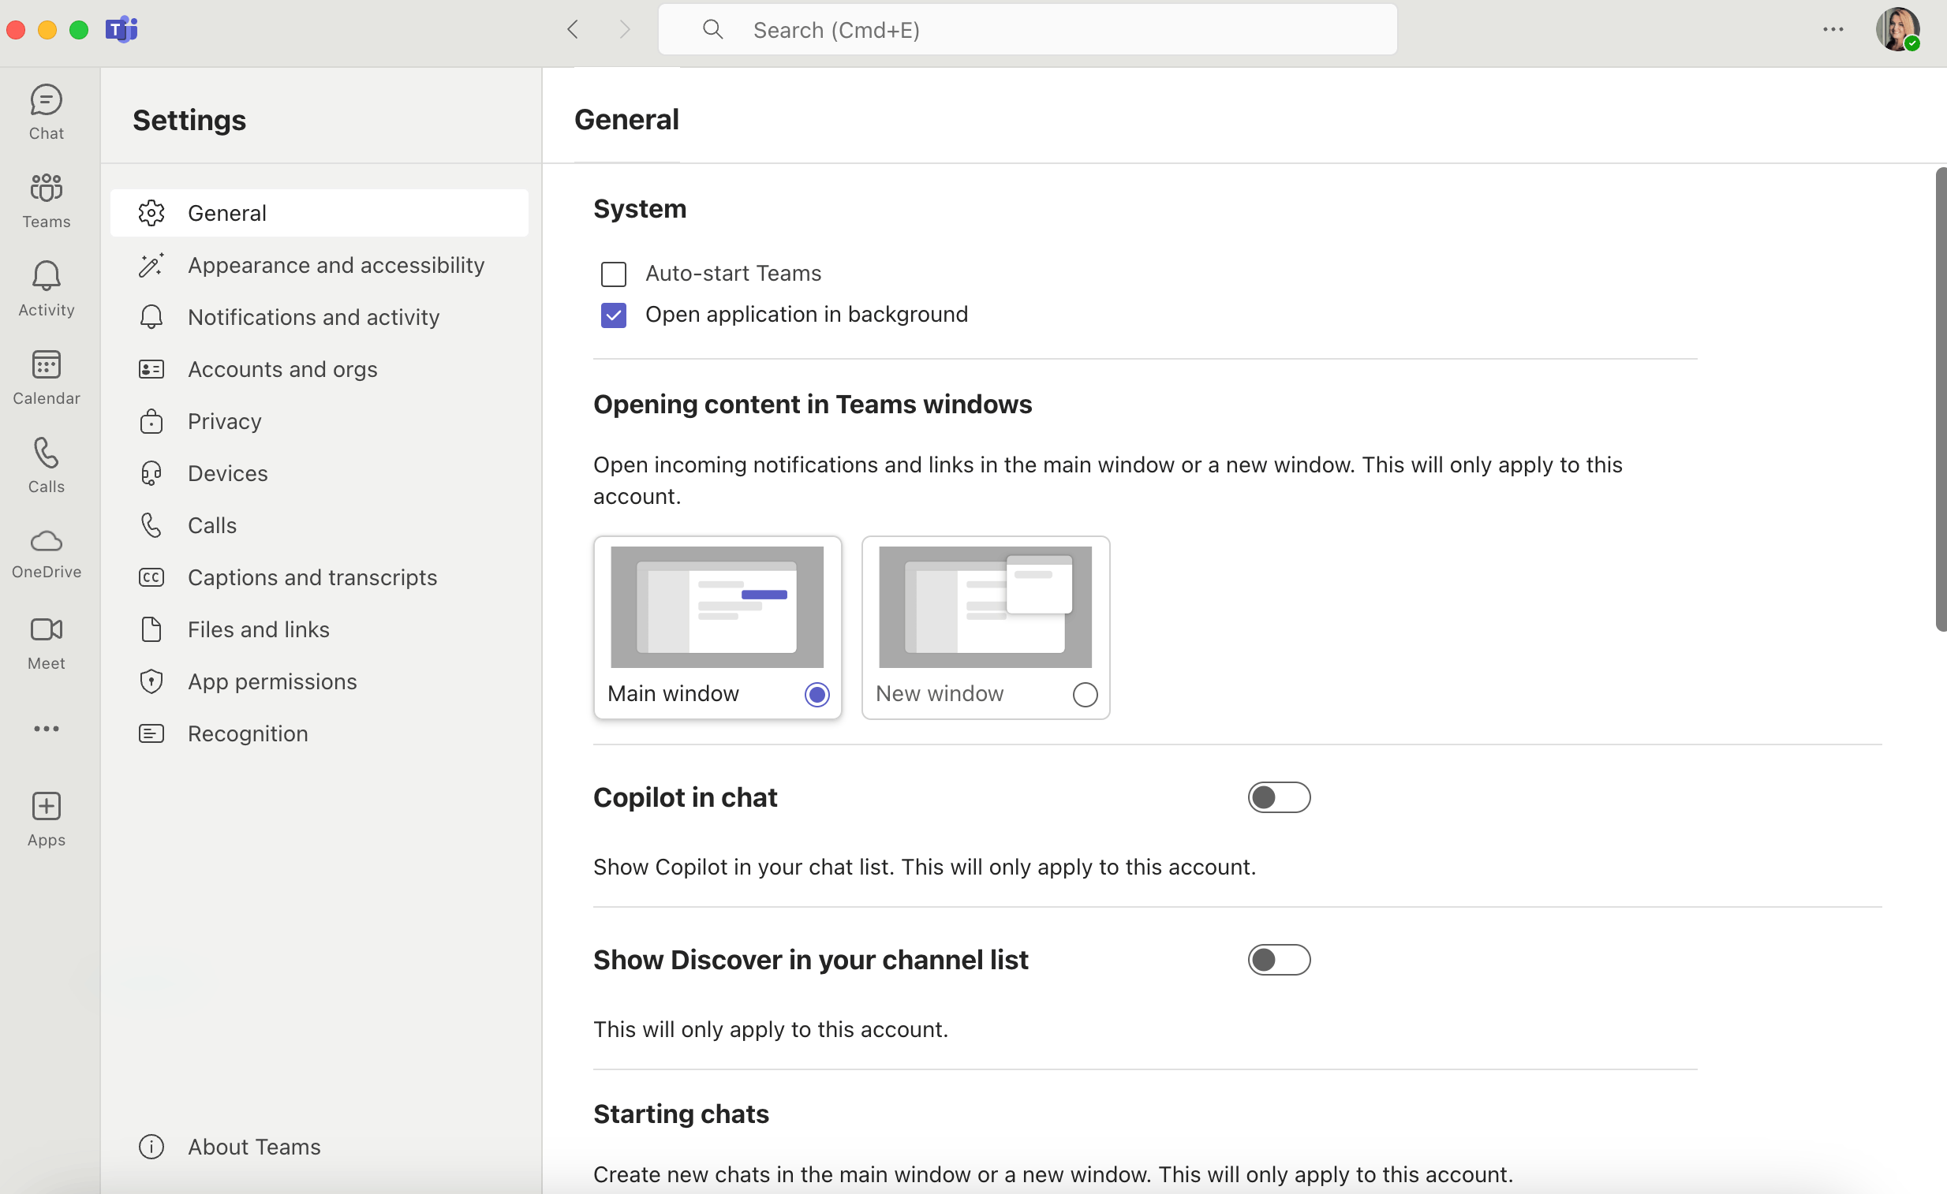
Task: Go to Notifications and activity settings
Action: (313, 318)
